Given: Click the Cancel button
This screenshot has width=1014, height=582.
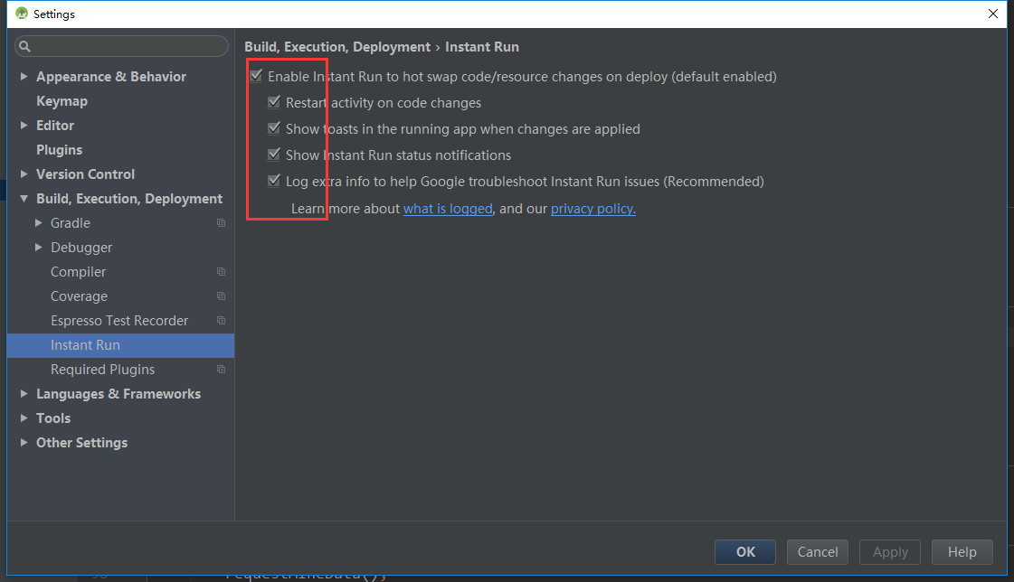Looking at the screenshot, I should [818, 552].
